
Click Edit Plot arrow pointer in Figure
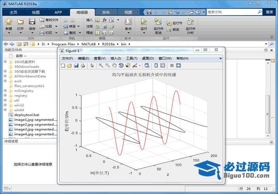coord(92,66)
